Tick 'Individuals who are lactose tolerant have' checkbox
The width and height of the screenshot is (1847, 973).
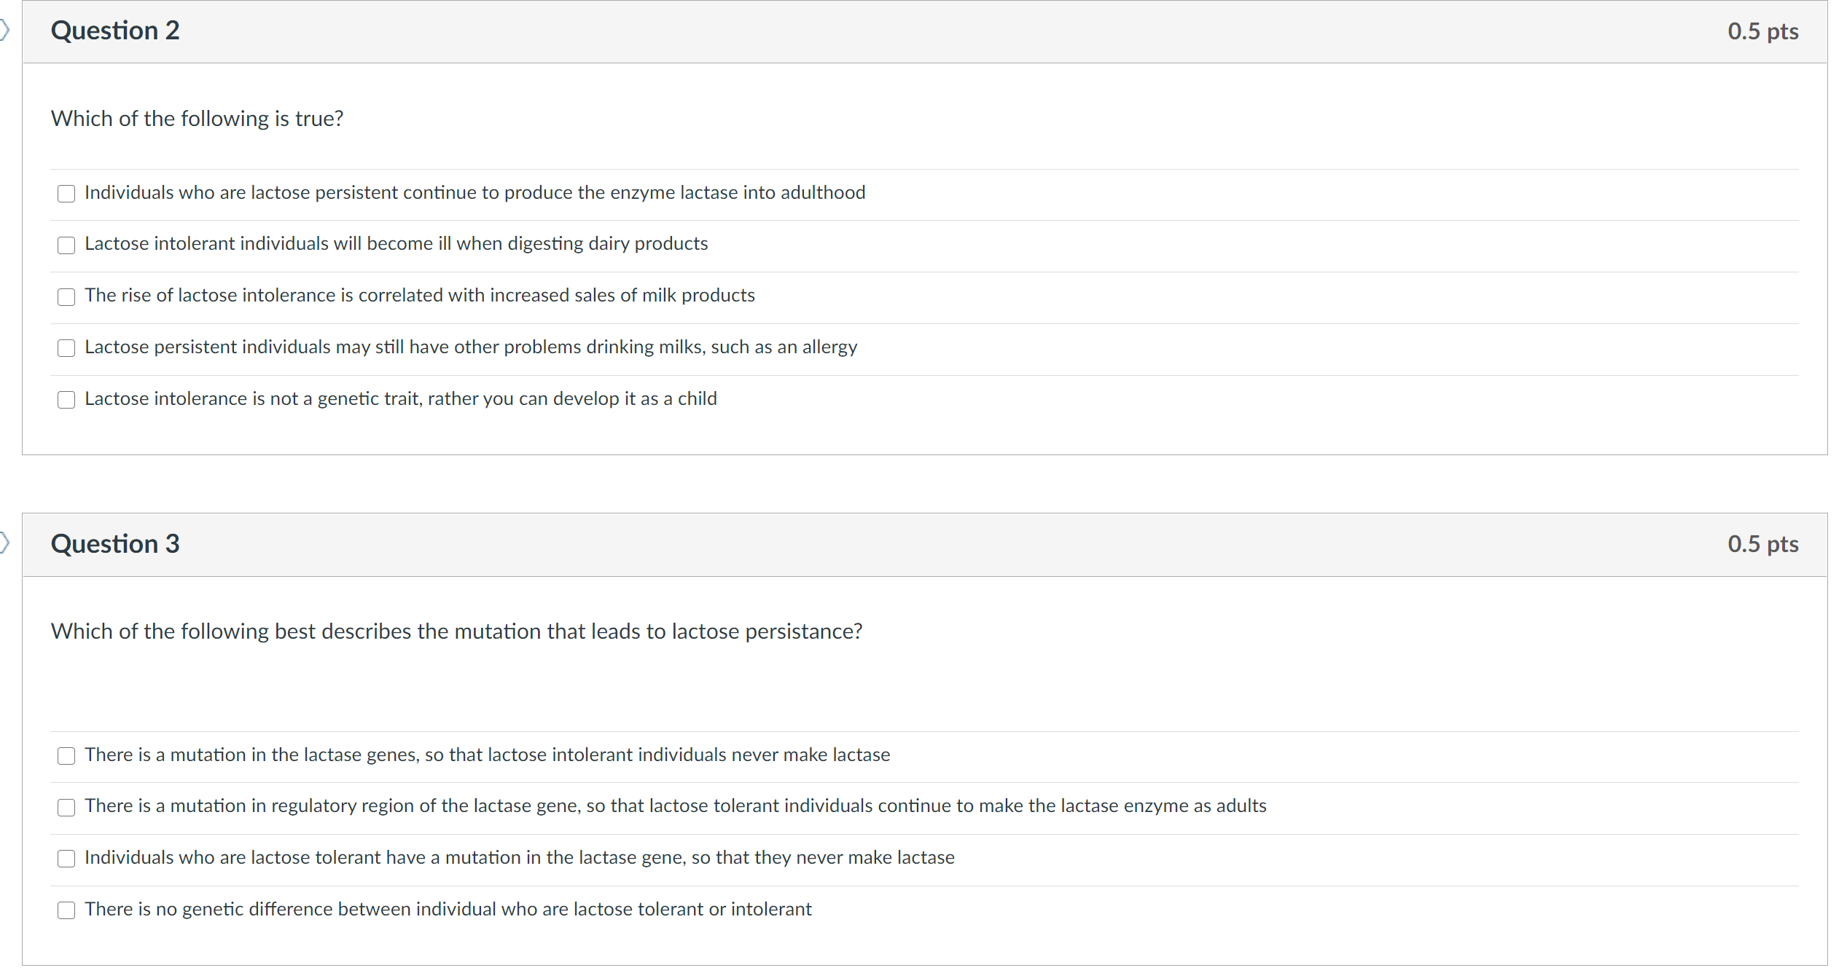[66, 859]
